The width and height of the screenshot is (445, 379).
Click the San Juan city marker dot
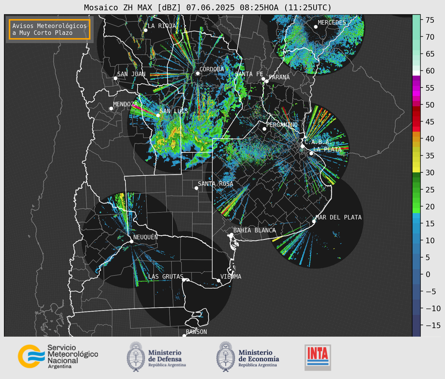tap(115, 78)
